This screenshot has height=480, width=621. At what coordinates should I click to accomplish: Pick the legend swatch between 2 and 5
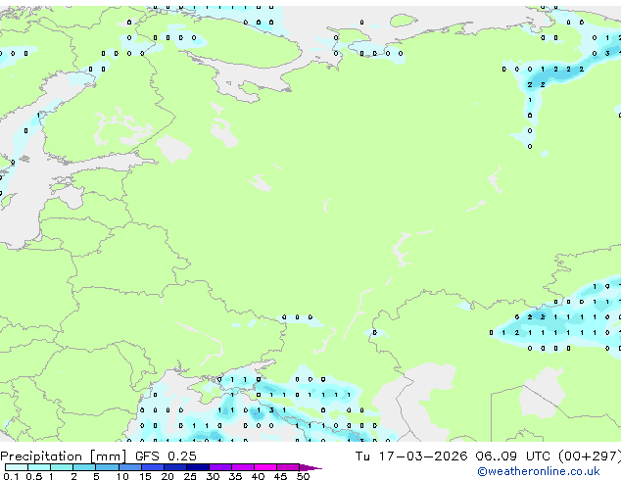[84, 467]
